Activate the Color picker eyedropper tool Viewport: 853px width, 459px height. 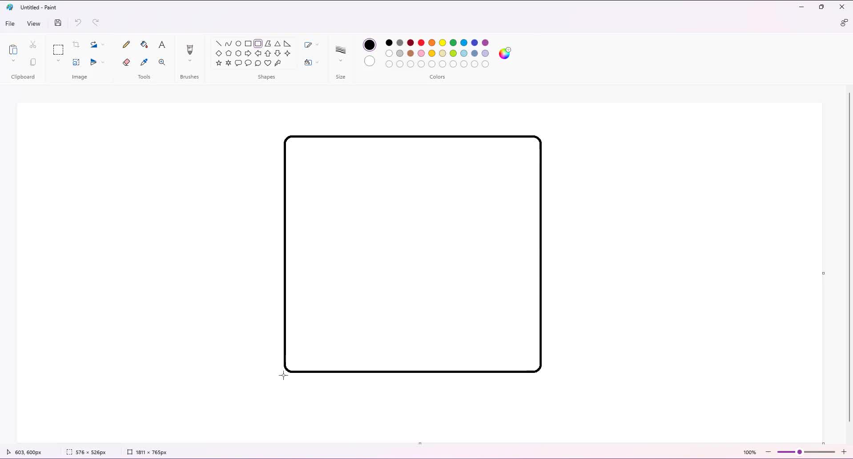point(144,62)
